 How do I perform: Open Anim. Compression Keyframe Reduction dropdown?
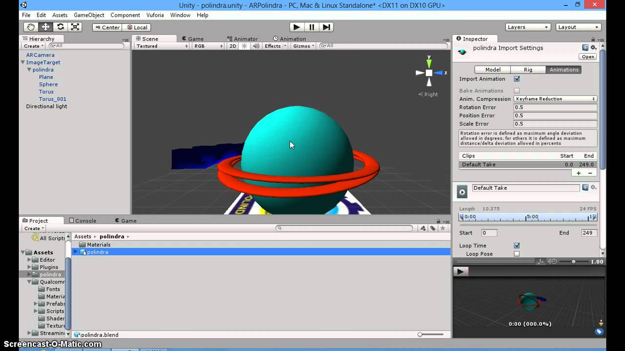pos(555,99)
